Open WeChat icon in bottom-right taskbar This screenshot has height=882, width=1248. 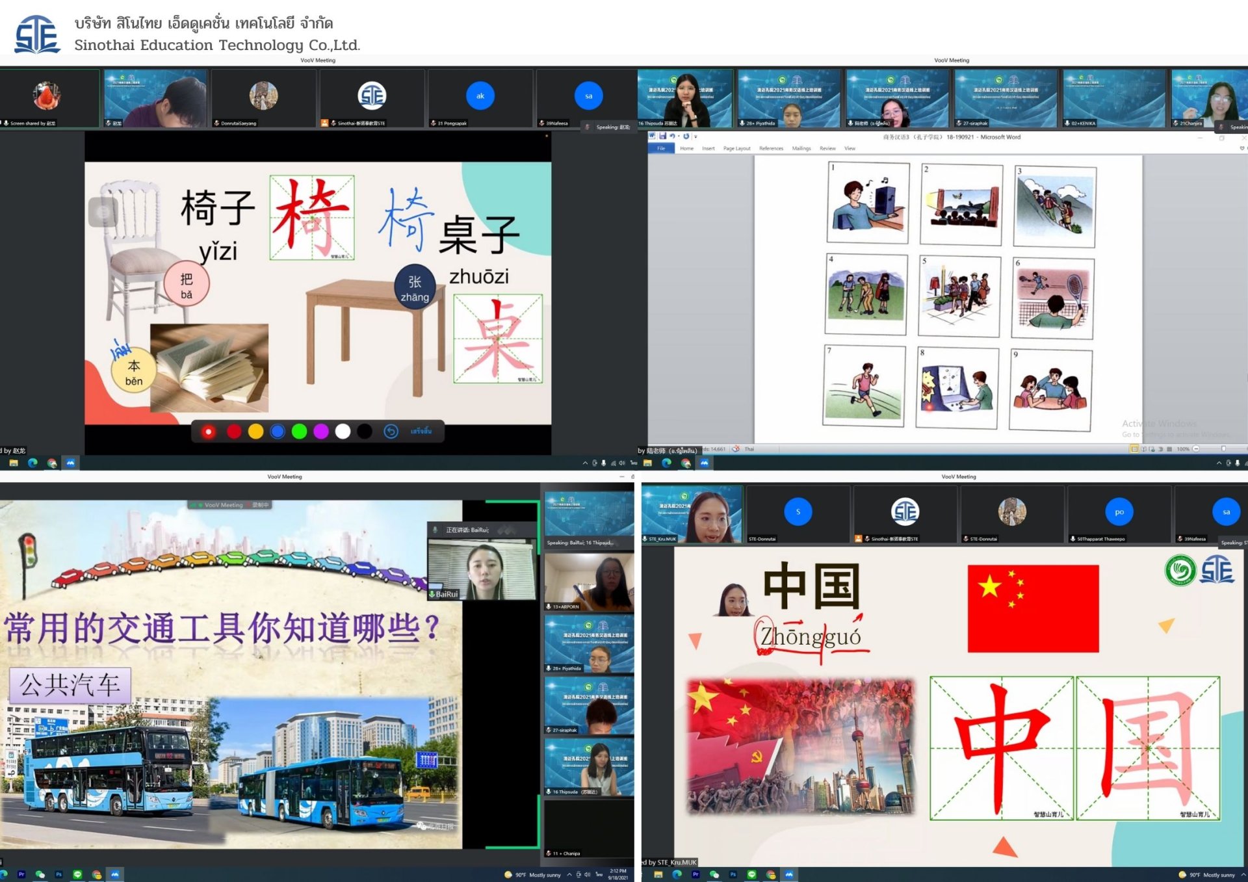[x=714, y=875]
